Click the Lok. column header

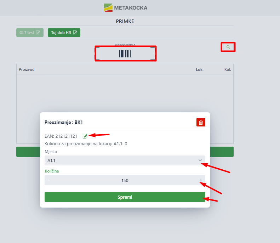[200, 69]
